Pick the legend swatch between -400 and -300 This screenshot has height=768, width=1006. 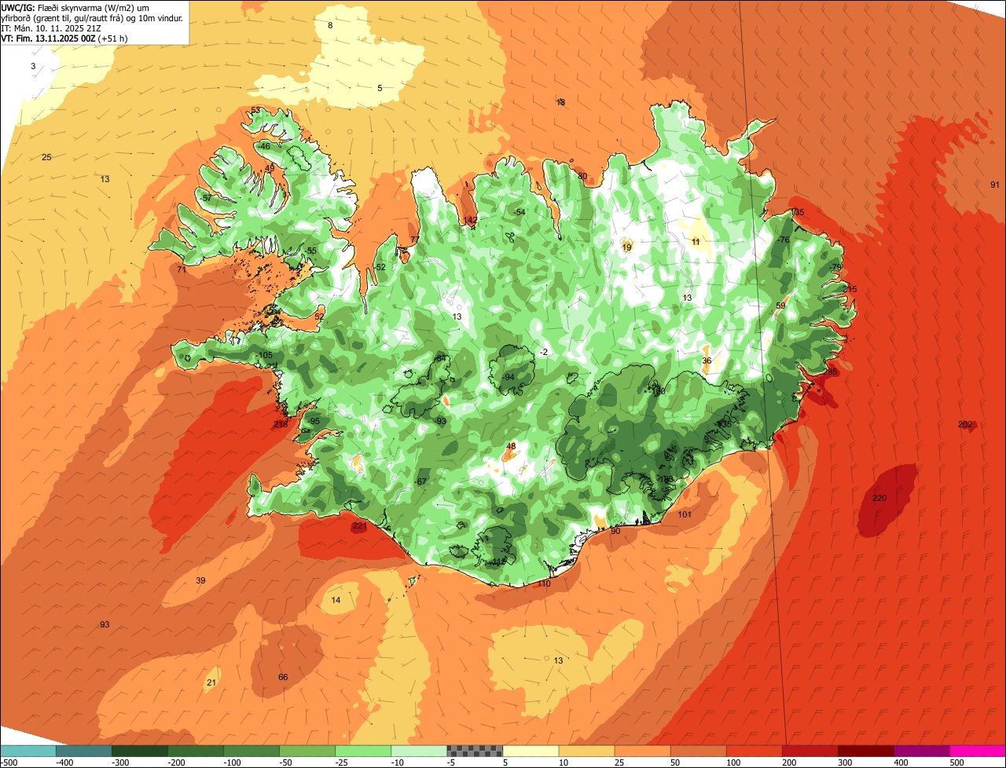(x=83, y=751)
